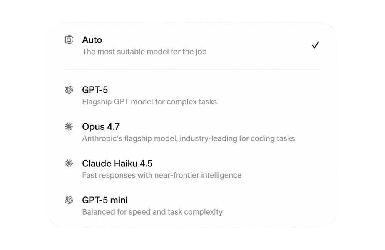Click the Anthropic starburst icon beside Opus 4.7
Screen dimensions: 385x250
click(69, 127)
